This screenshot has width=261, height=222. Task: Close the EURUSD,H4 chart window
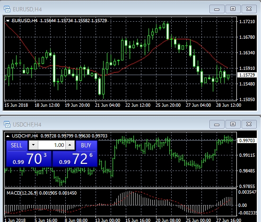click(x=249, y=9)
